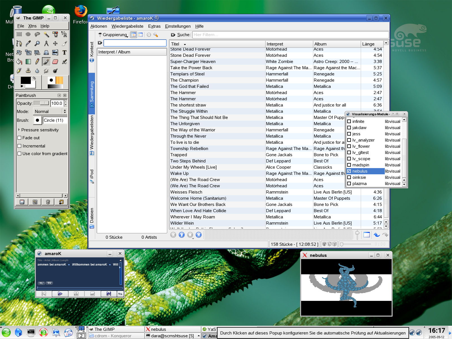
Task: Select the Move tool in GIMP toolbox
Action: click(x=55, y=44)
